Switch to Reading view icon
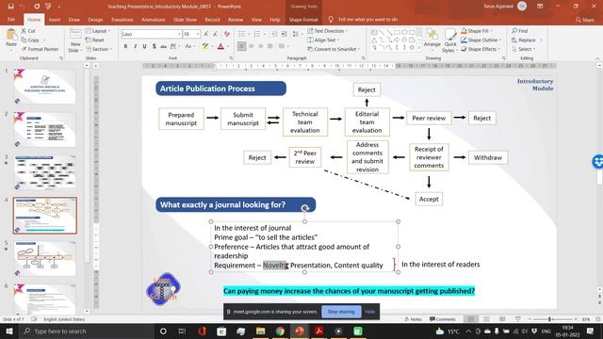Viewport: 603px width, 339px height. pyautogui.click(x=502, y=319)
